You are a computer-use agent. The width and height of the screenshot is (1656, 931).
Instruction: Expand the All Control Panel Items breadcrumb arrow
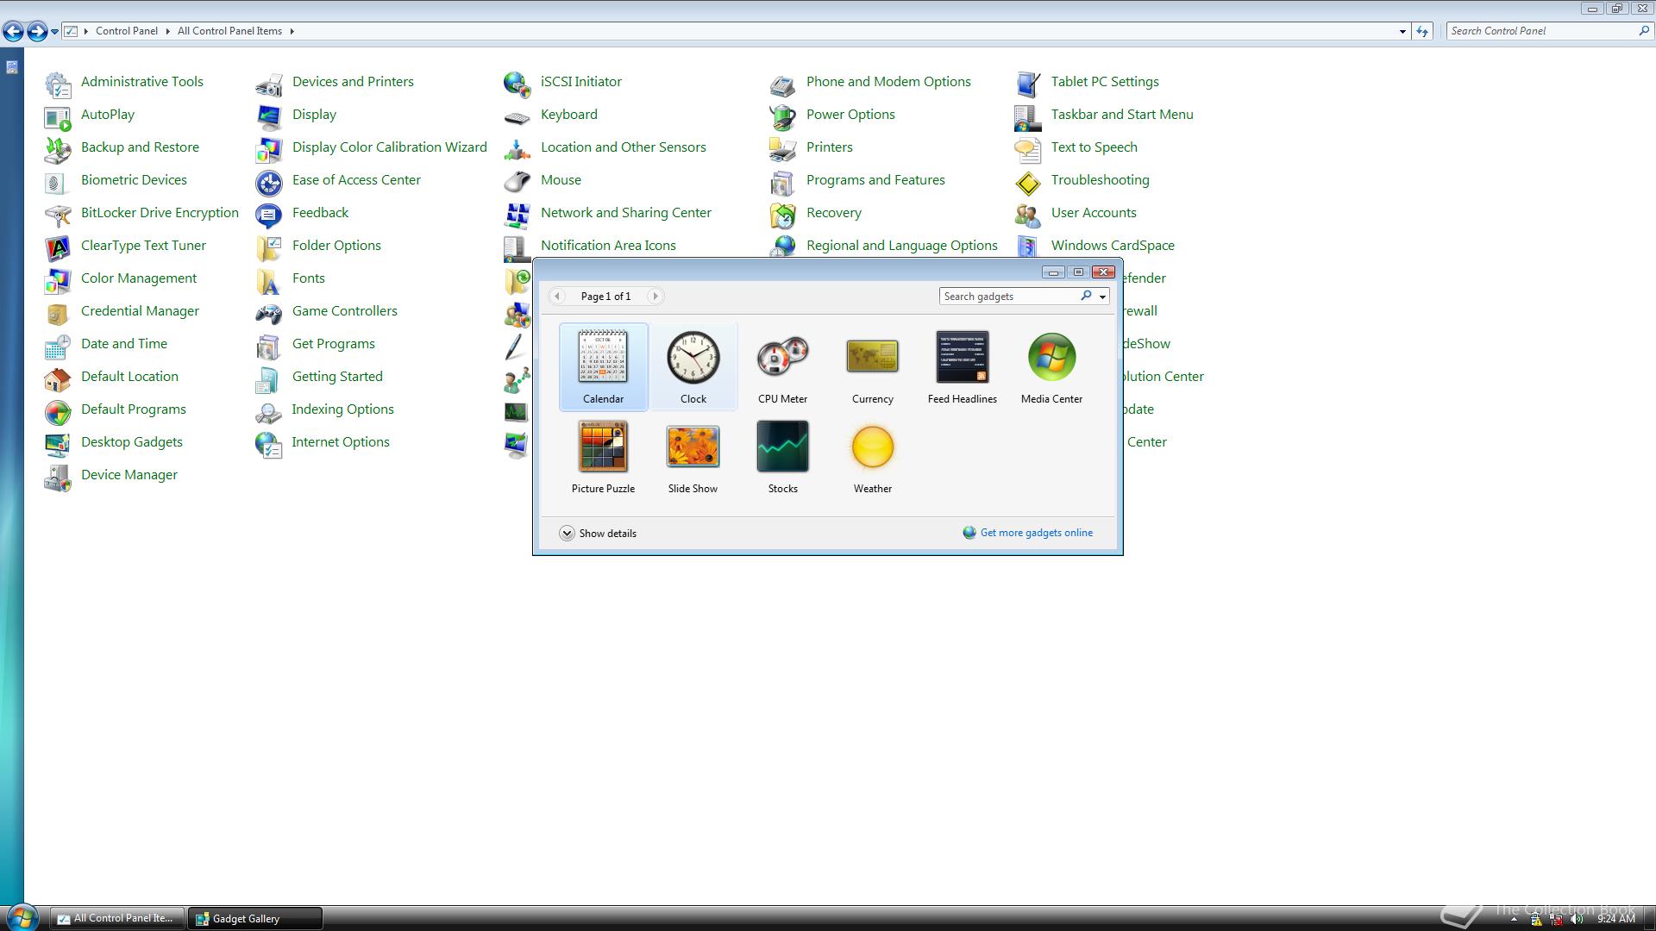[x=292, y=31]
